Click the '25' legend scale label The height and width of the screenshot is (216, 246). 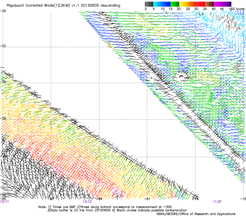(188, 9)
